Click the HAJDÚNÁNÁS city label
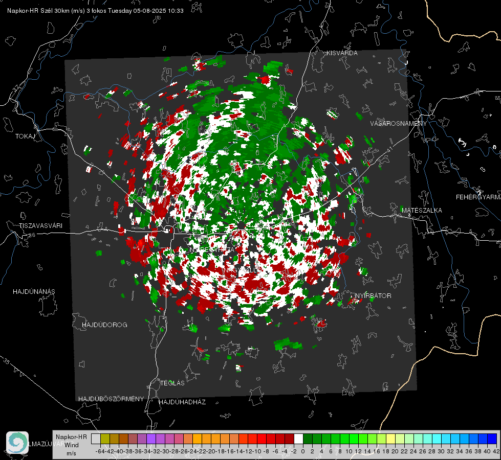This screenshot has width=501, height=460. tap(34, 292)
